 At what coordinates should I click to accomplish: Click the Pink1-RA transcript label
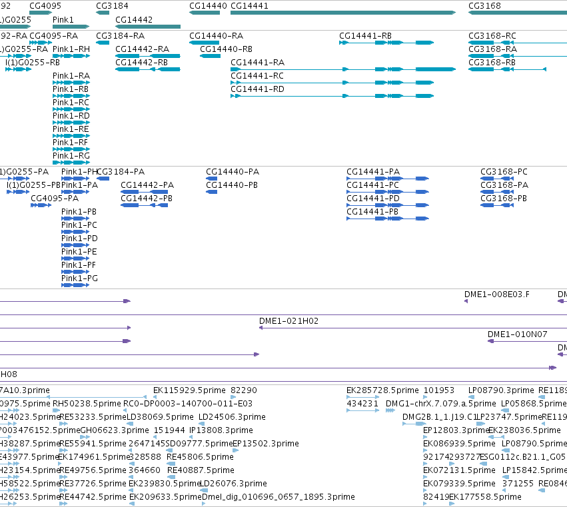71,76
